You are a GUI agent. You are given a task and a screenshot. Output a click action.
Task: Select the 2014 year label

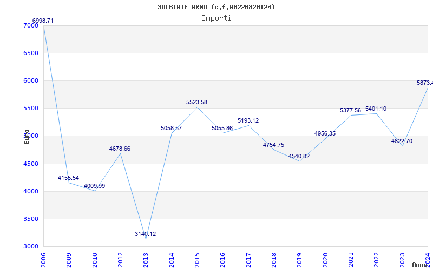click(172, 260)
